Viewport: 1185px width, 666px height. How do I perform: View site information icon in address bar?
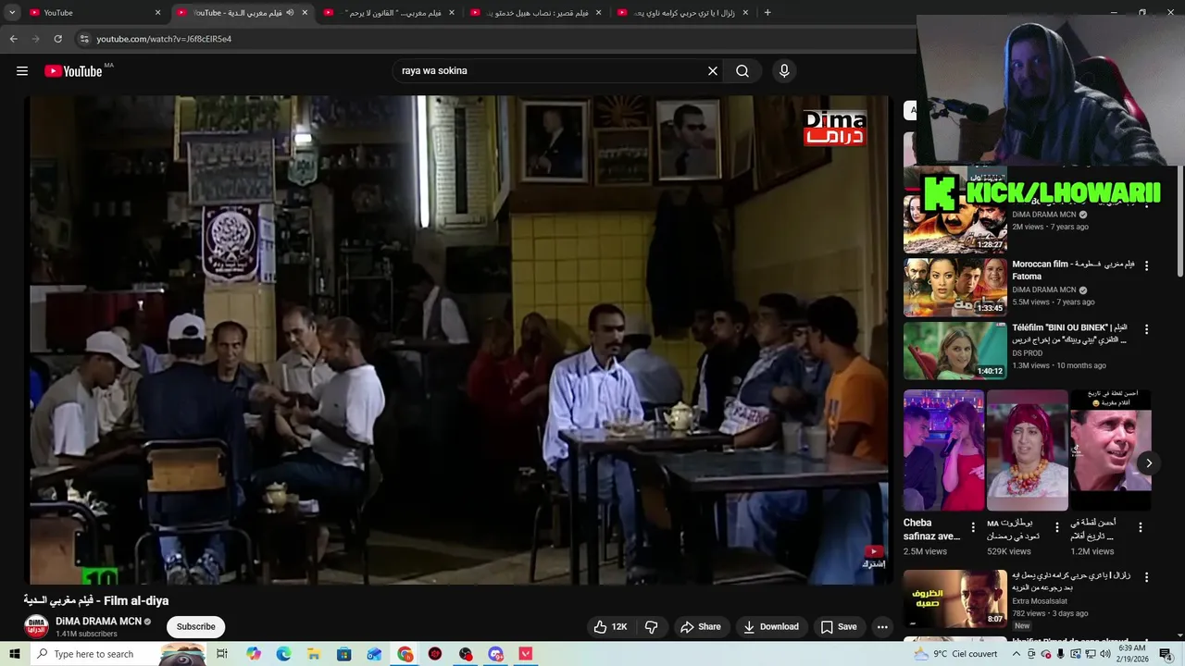(x=84, y=39)
